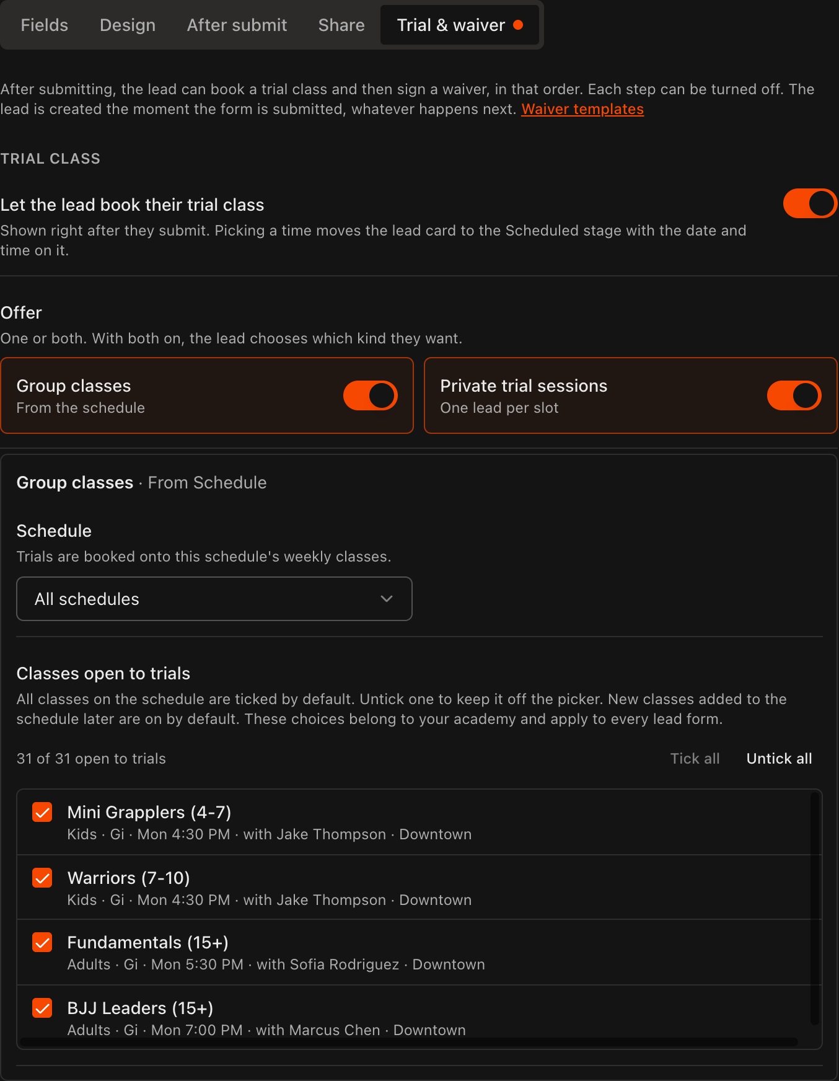Toggle off Let the lead book trial class

click(810, 203)
